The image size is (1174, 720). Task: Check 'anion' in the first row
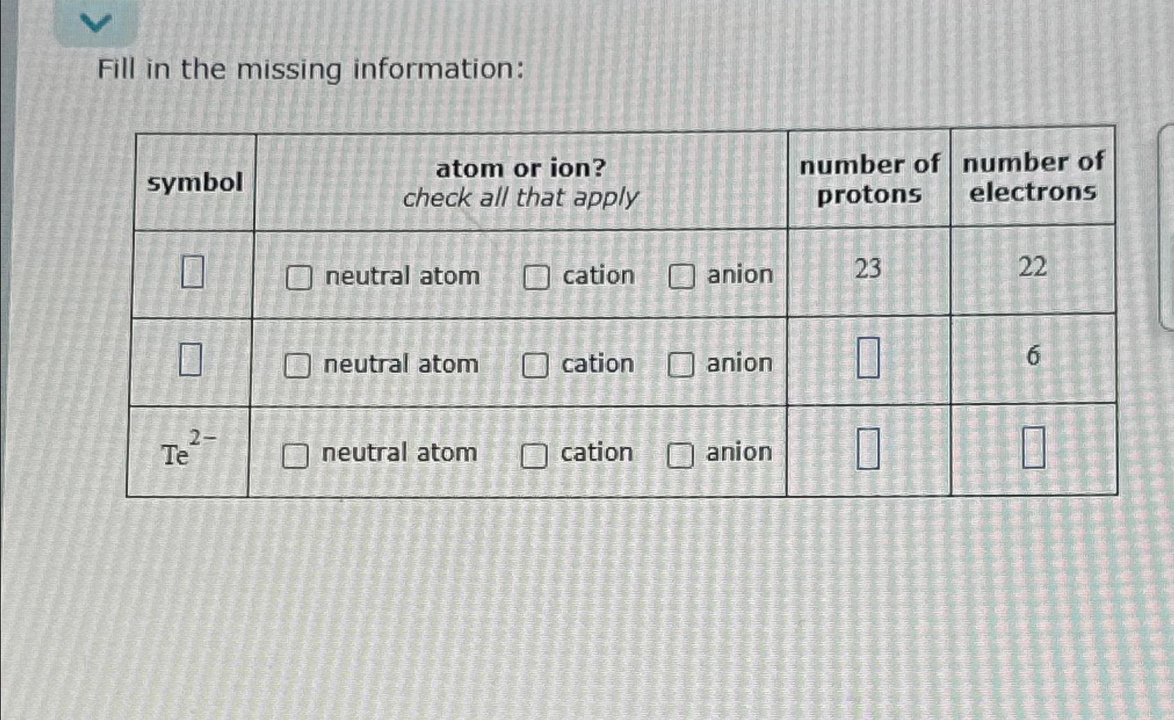[681, 276]
